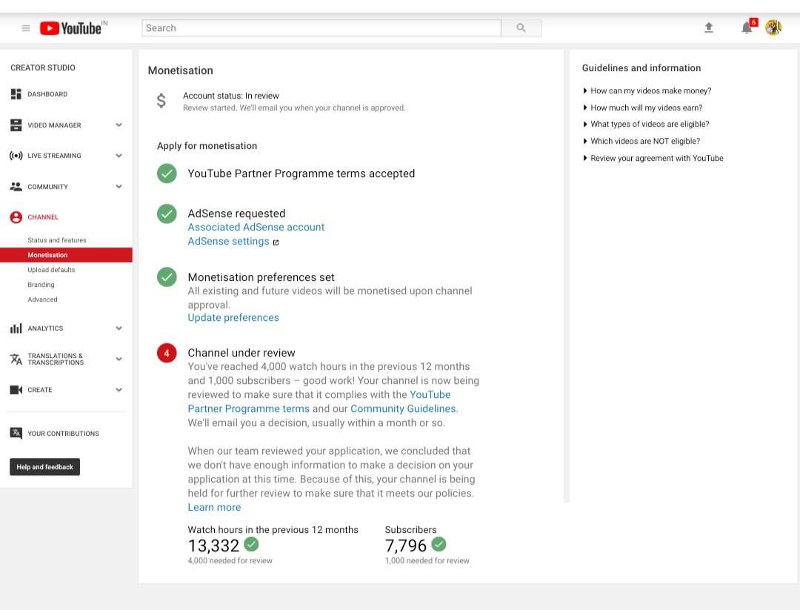Open Advanced in sidebar
This screenshot has height=610, width=800.
point(42,299)
